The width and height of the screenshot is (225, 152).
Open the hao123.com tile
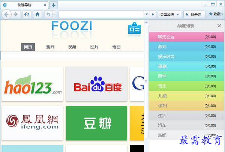(32, 84)
